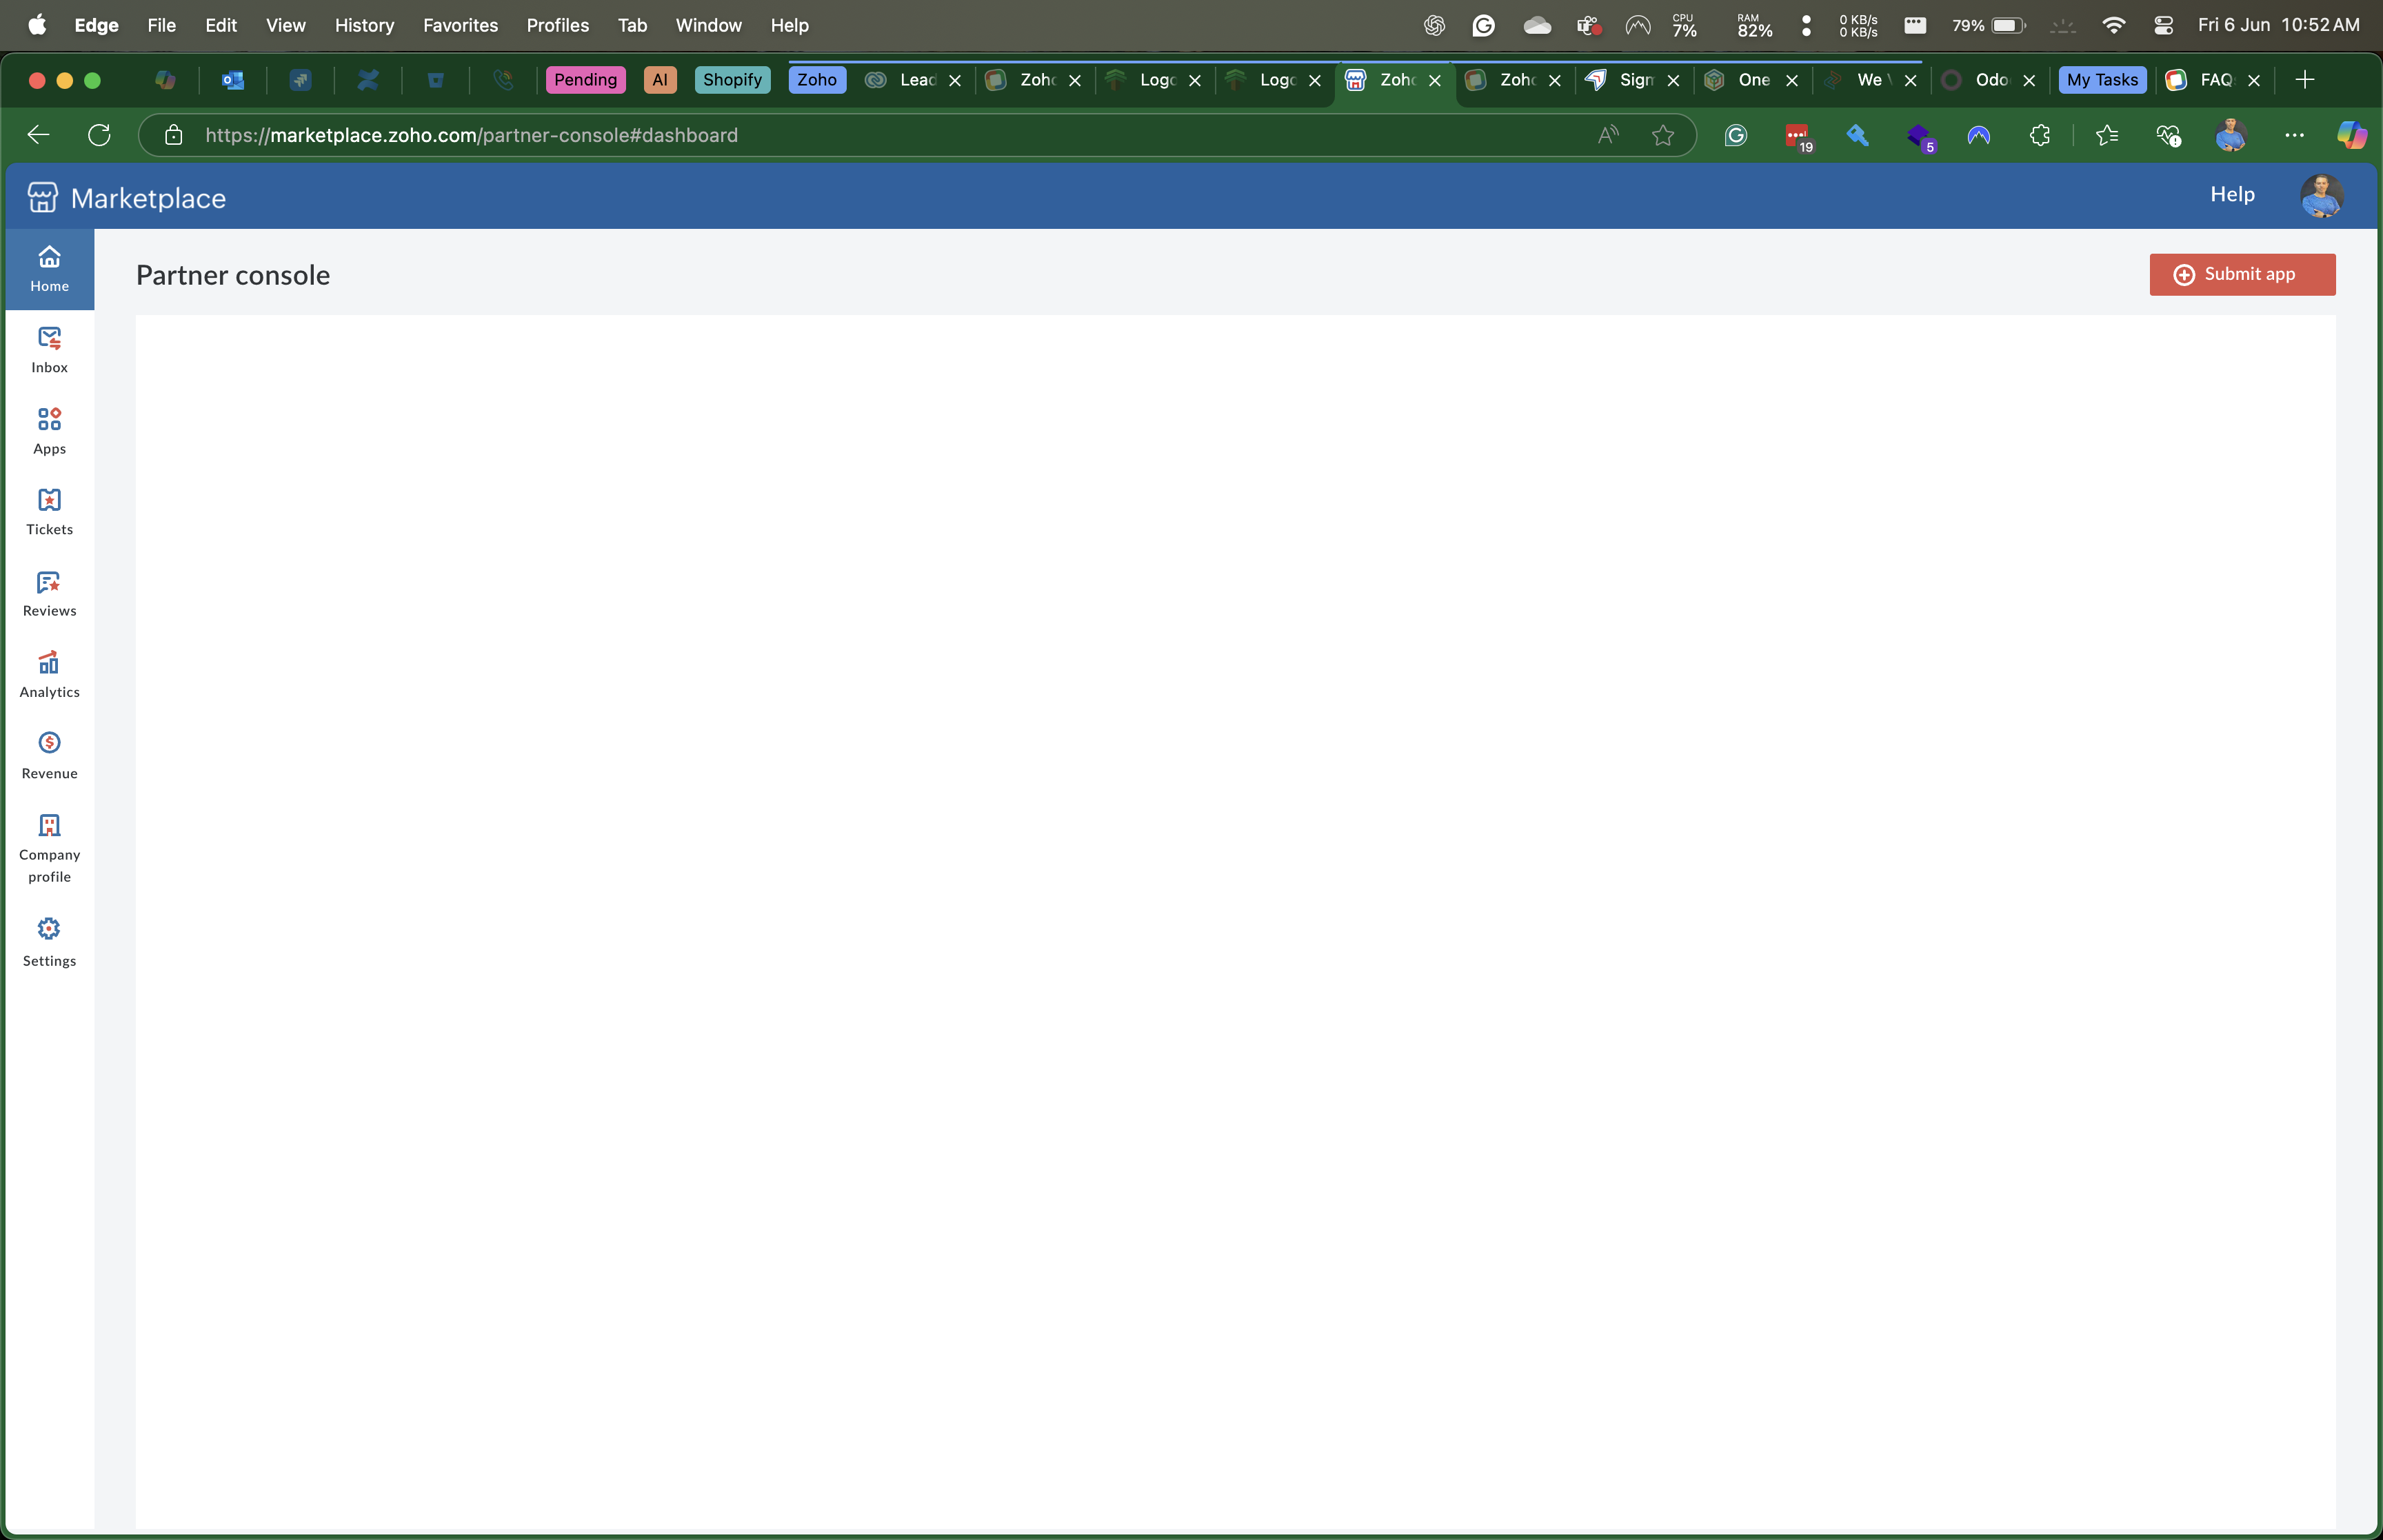Click the favorites star in address bar

point(1662,135)
